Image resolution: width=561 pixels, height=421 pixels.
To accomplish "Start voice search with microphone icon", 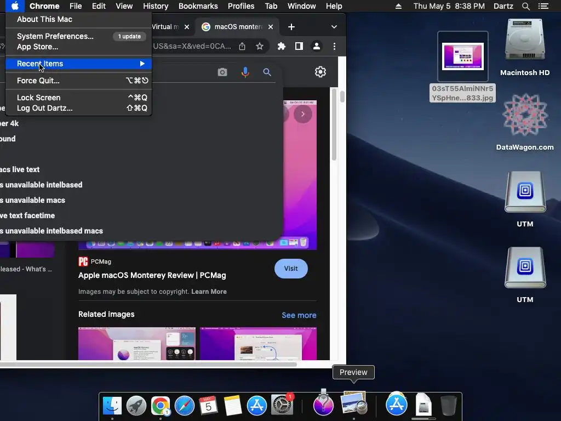I will click(x=245, y=72).
